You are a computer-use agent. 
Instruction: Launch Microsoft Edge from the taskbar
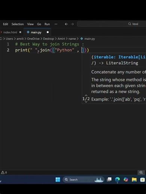point(118,179)
